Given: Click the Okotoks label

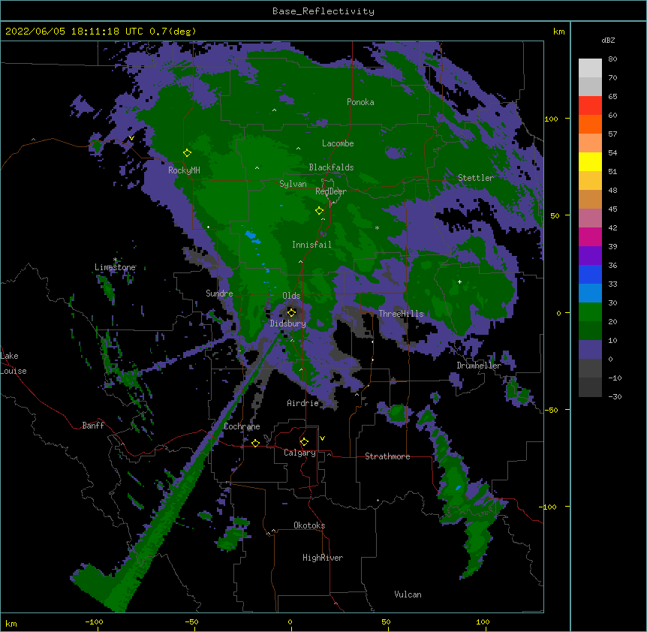Looking at the screenshot, I should click(x=309, y=525).
